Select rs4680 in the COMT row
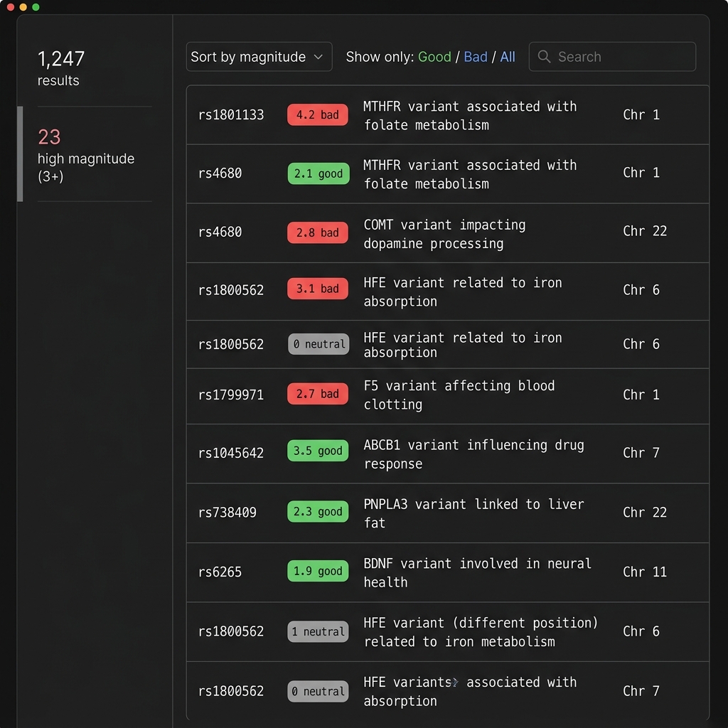Image resolution: width=728 pixels, height=728 pixels. 220,232
